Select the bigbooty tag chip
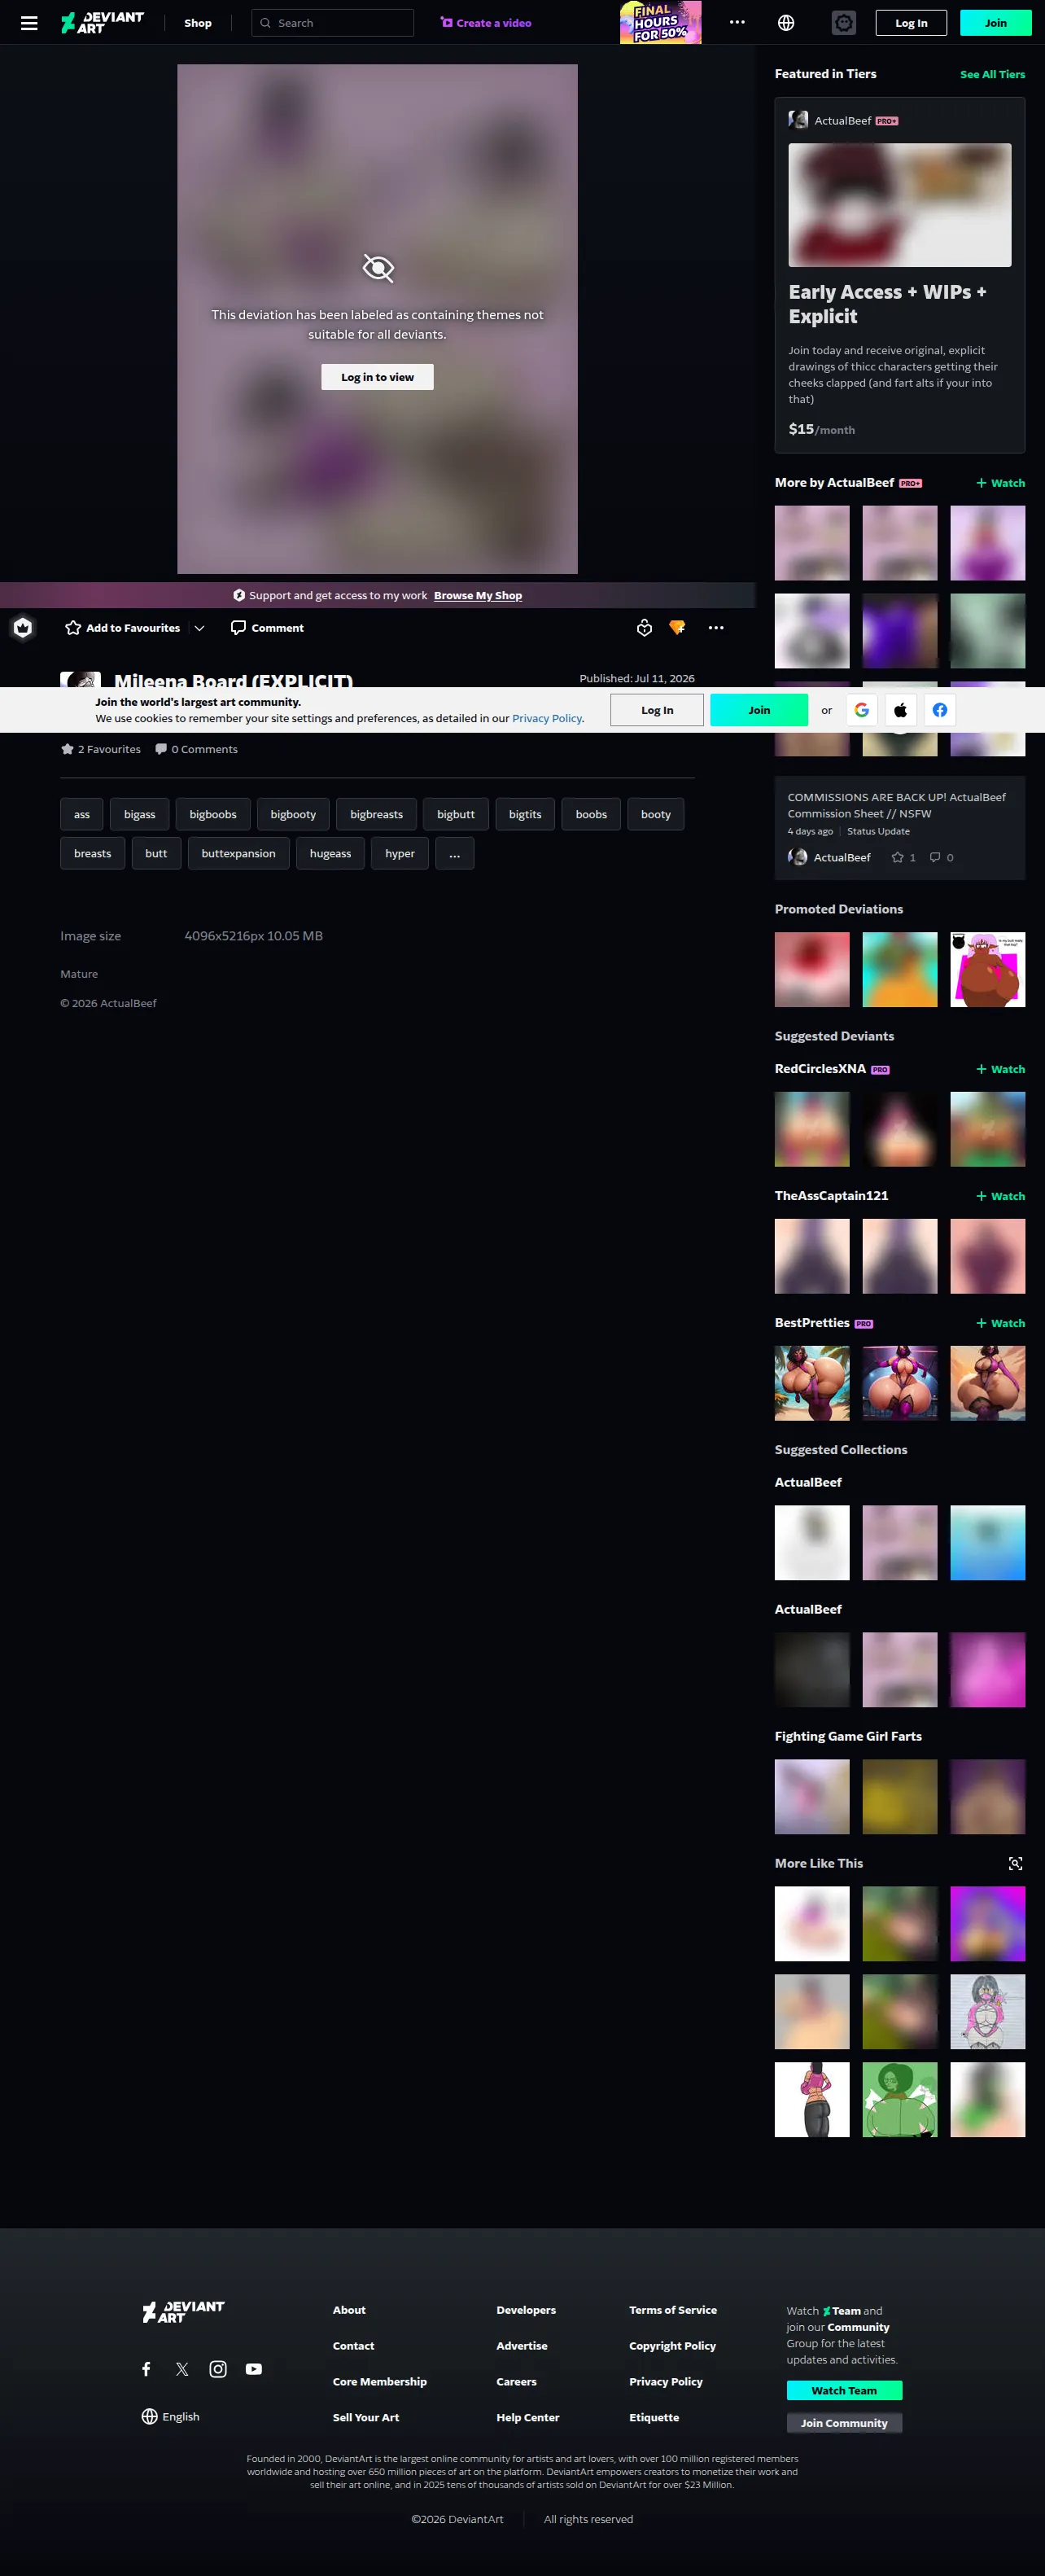This screenshot has width=1045, height=2576. (293, 815)
